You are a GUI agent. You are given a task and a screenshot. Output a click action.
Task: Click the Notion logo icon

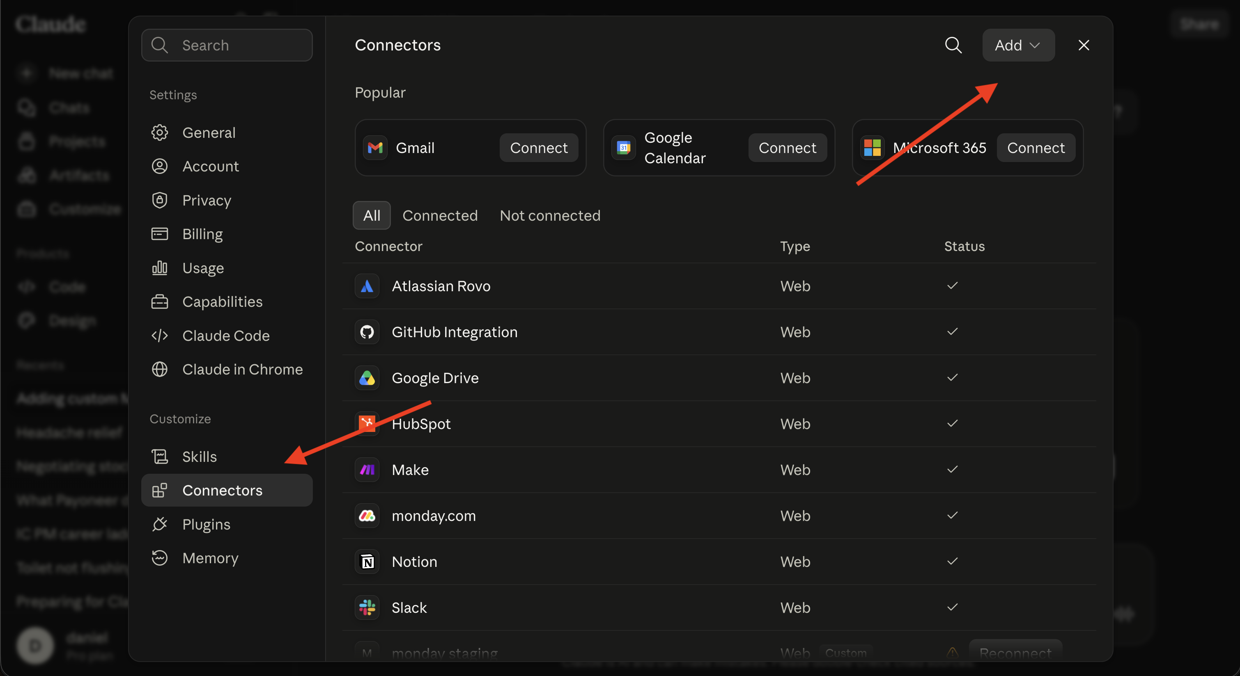point(367,562)
